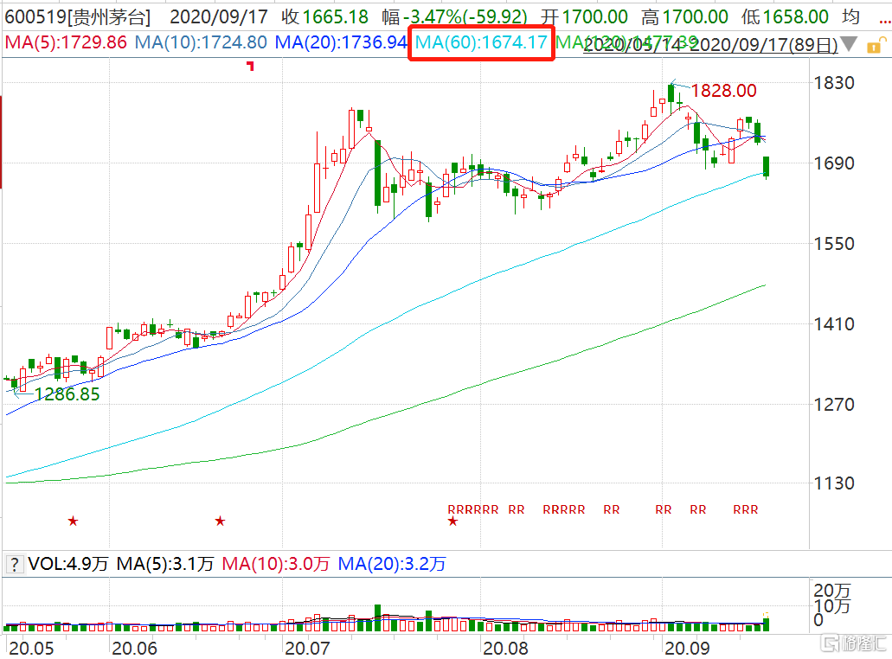Open the 2020/05/14-2020/09/17(89日) date range link

click(x=710, y=44)
